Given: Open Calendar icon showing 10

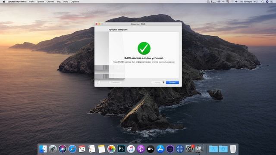Looking at the screenshot, I should click(x=82, y=149).
